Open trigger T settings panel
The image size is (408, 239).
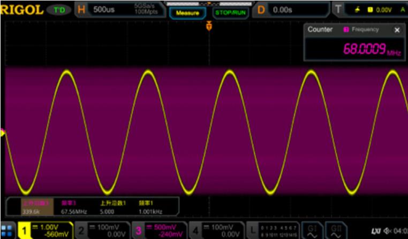pos(371,10)
